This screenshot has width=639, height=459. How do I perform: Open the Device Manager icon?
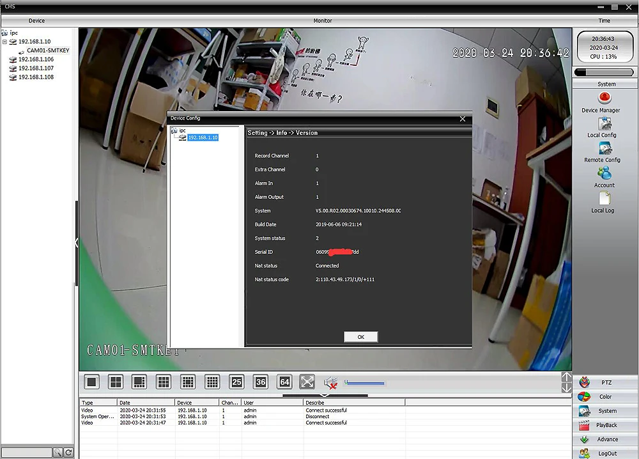click(604, 98)
